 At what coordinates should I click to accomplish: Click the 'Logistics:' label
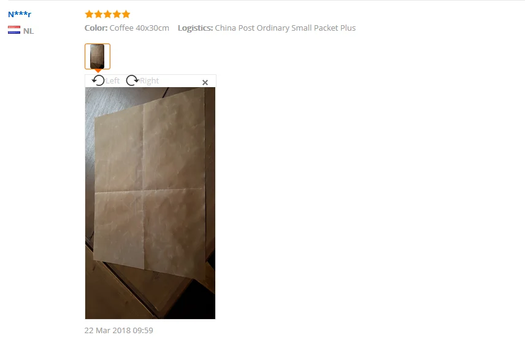pyautogui.click(x=195, y=28)
